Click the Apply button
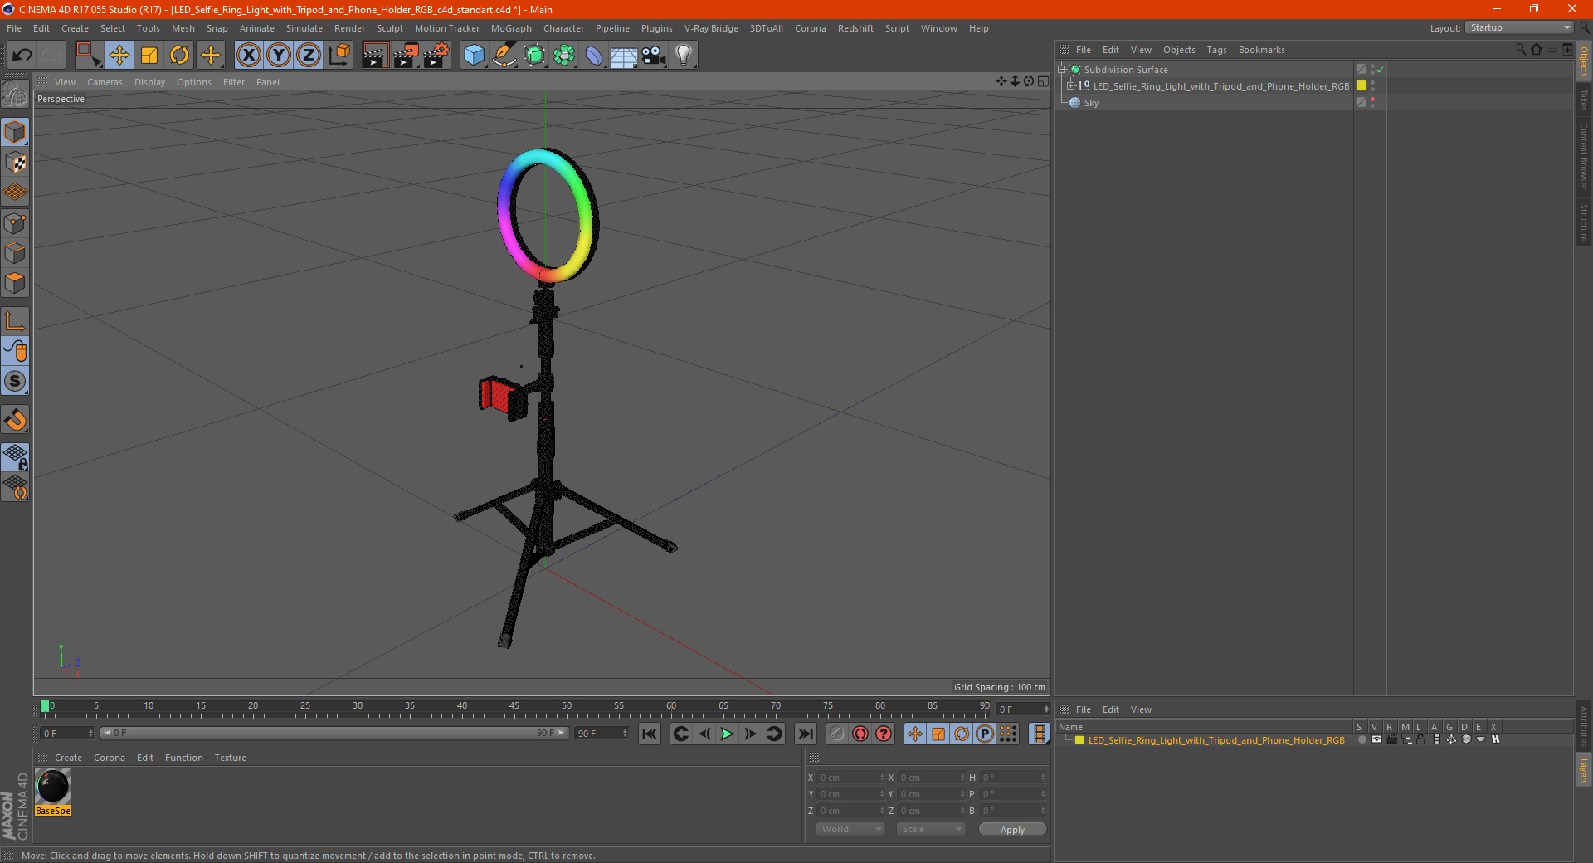 click(1012, 830)
